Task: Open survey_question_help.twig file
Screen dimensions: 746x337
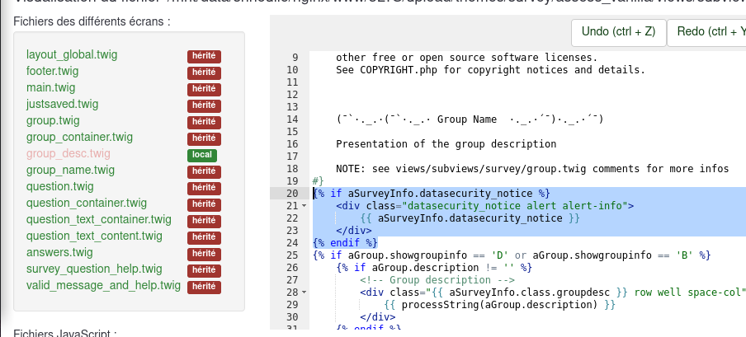Action: coord(94,269)
